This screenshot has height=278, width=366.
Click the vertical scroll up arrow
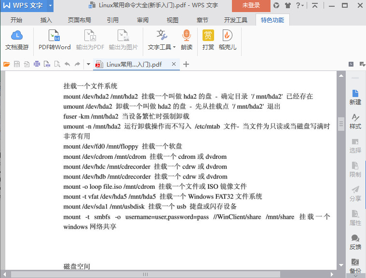pyautogui.click(x=341, y=75)
